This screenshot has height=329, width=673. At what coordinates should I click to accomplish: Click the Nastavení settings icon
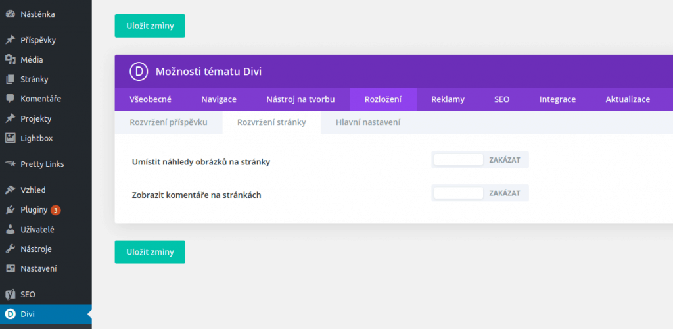[x=10, y=269]
